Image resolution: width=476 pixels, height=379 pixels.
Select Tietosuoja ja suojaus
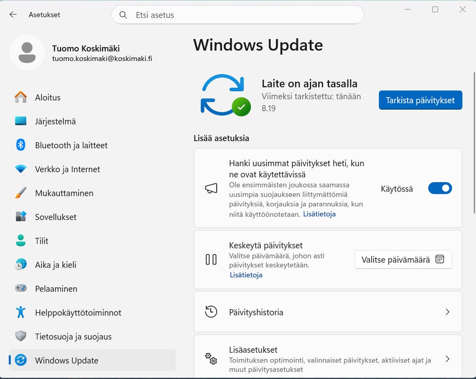(x=92, y=336)
